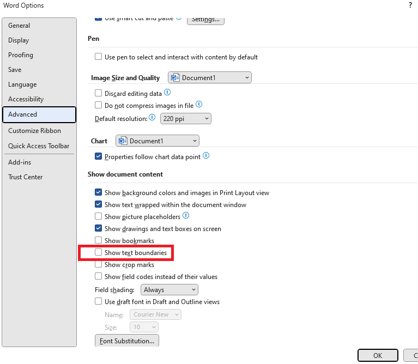Open General options category
Image resolution: width=418 pixels, height=364 pixels.
[x=39, y=25]
